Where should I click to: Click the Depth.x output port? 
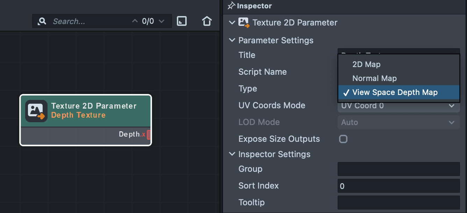pos(149,134)
